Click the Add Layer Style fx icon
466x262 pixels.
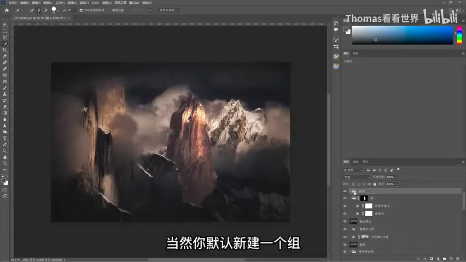(425, 259)
